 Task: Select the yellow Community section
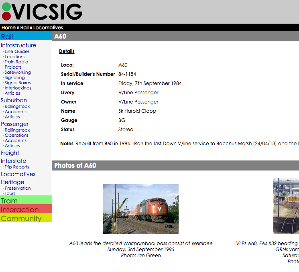point(26,217)
